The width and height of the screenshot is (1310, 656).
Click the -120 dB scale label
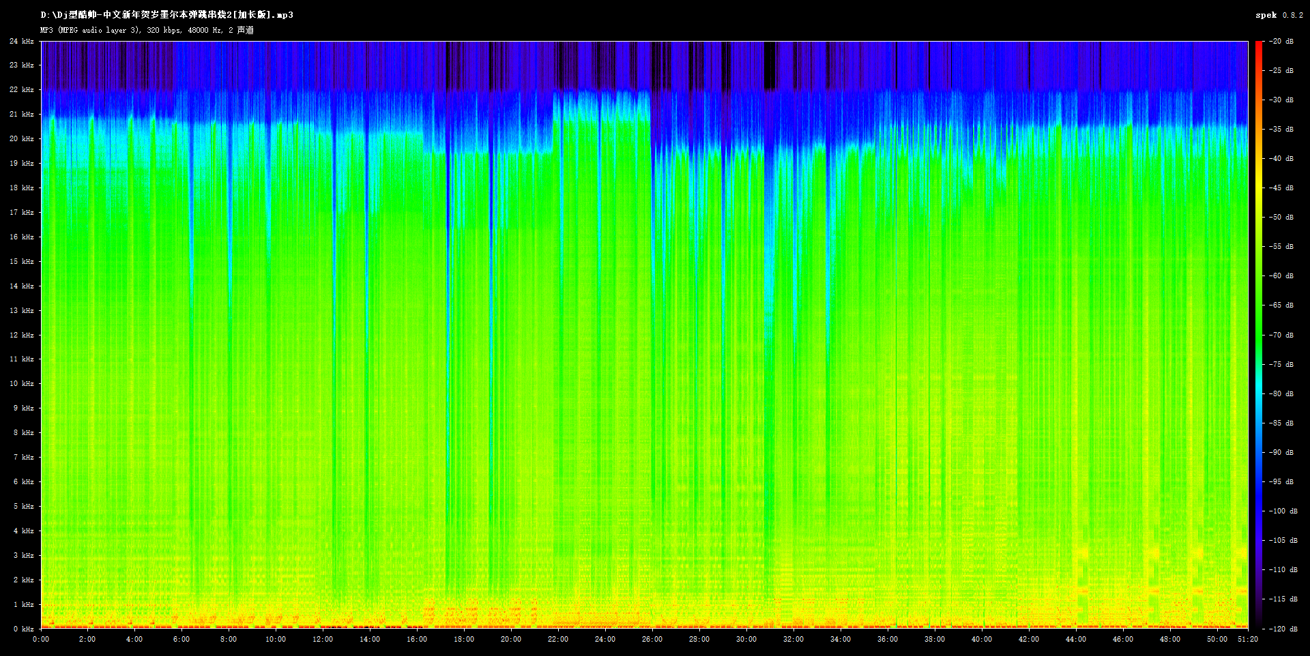1282,629
